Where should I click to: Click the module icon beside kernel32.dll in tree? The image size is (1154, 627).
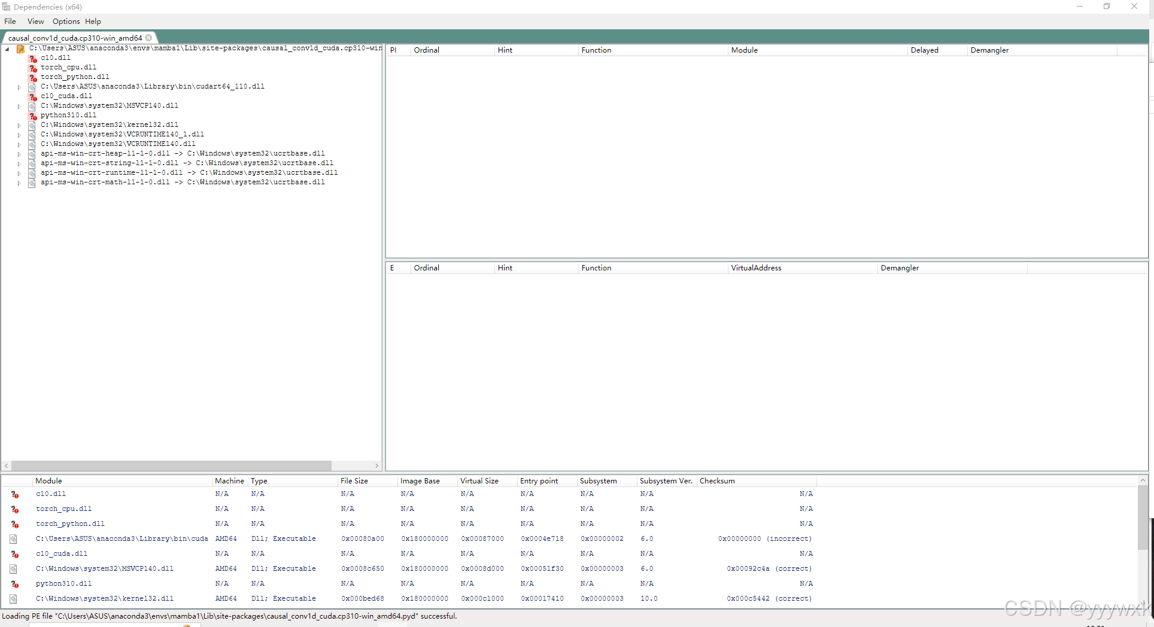pos(32,126)
